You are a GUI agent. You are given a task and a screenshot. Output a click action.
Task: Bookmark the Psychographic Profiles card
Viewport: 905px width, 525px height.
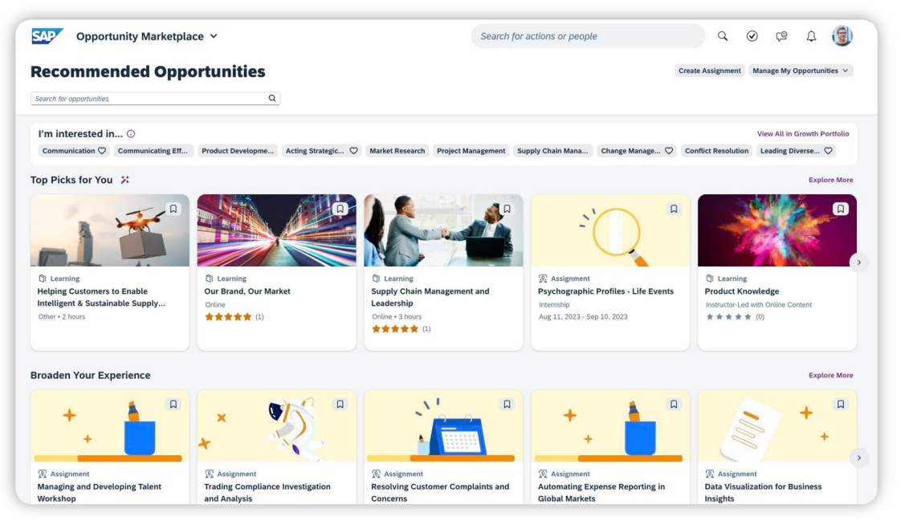[x=674, y=209]
